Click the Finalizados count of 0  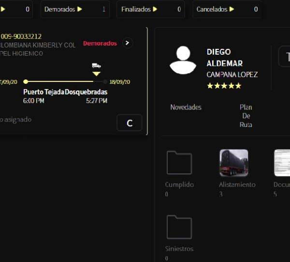click(179, 9)
